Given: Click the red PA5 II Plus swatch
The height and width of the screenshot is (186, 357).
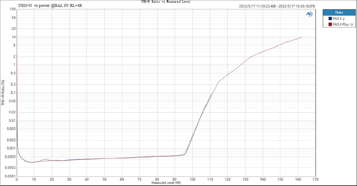Looking at the screenshot, I should point(330,24).
